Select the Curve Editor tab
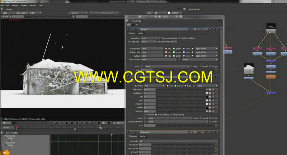 pyautogui.click(x=12, y=133)
